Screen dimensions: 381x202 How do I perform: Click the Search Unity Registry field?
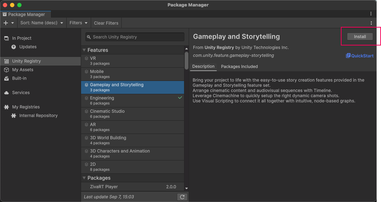point(135,37)
